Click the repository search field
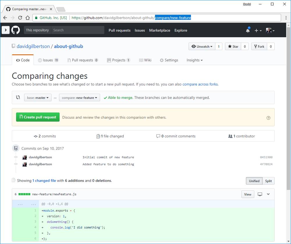291x244 pixels. coord(77,30)
